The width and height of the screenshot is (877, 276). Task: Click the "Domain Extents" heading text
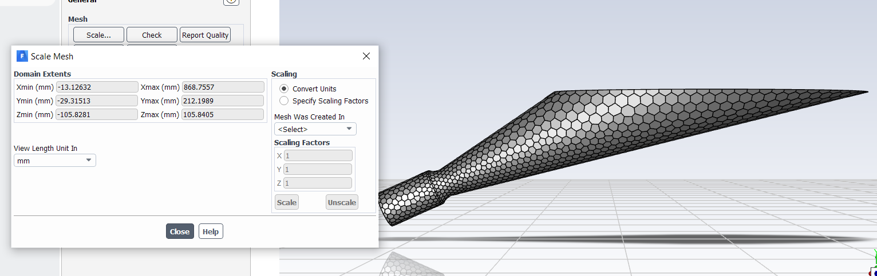[x=42, y=74]
